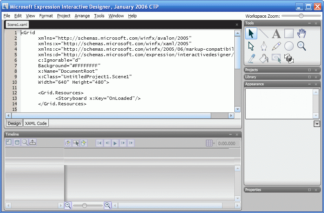324x213 pixels.
Task: Collapse the Tools panel
Action: pos(309,23)
